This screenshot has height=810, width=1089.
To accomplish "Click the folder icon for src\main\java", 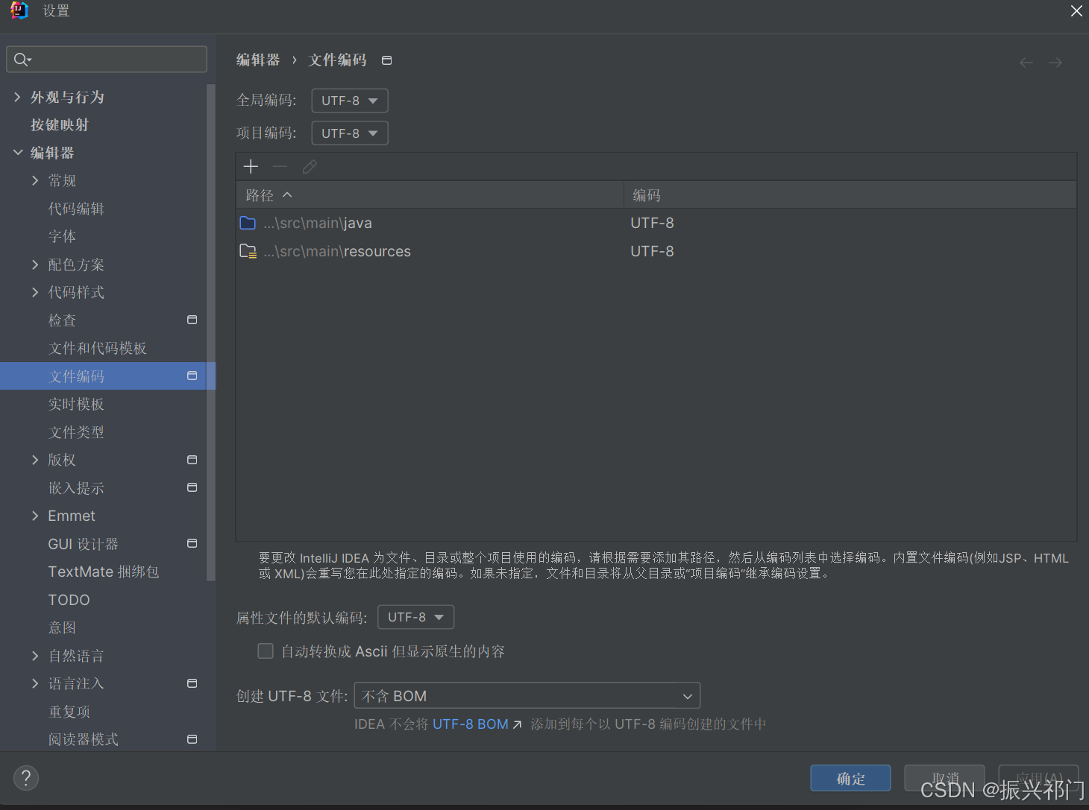I will pos(248,222).
